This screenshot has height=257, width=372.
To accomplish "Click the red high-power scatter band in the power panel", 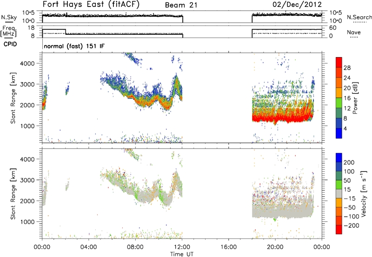I will 282,118.
